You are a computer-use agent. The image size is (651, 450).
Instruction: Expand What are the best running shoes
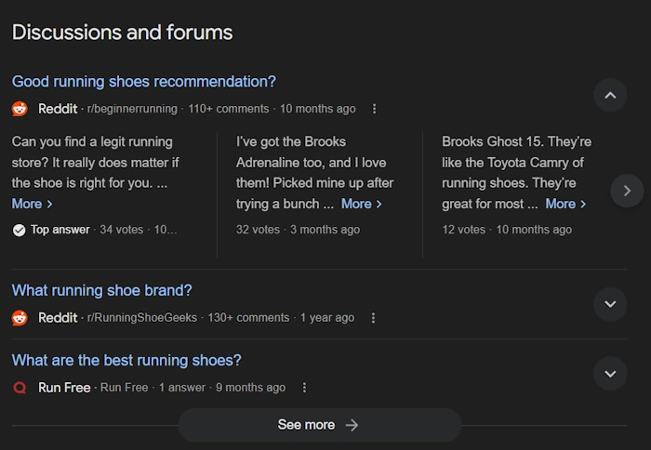[x=610, y=374]
